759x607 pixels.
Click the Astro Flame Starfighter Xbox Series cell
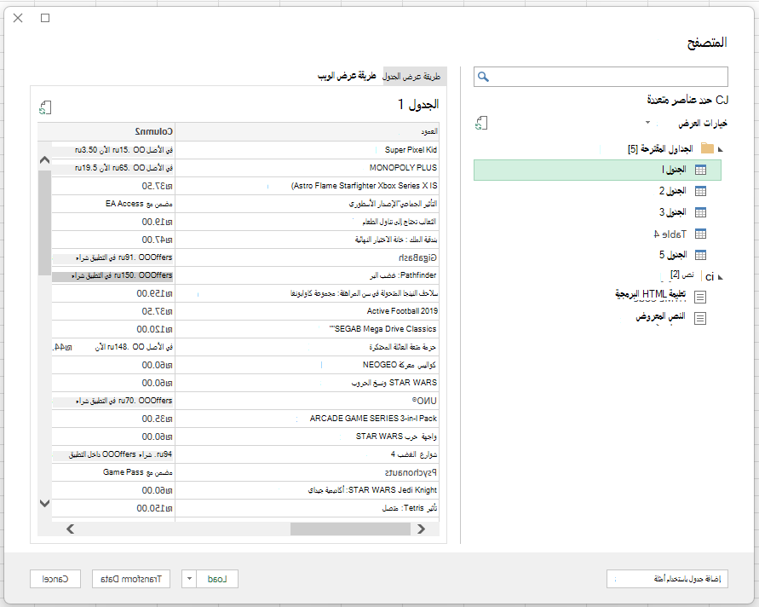[x=308, y=186]
